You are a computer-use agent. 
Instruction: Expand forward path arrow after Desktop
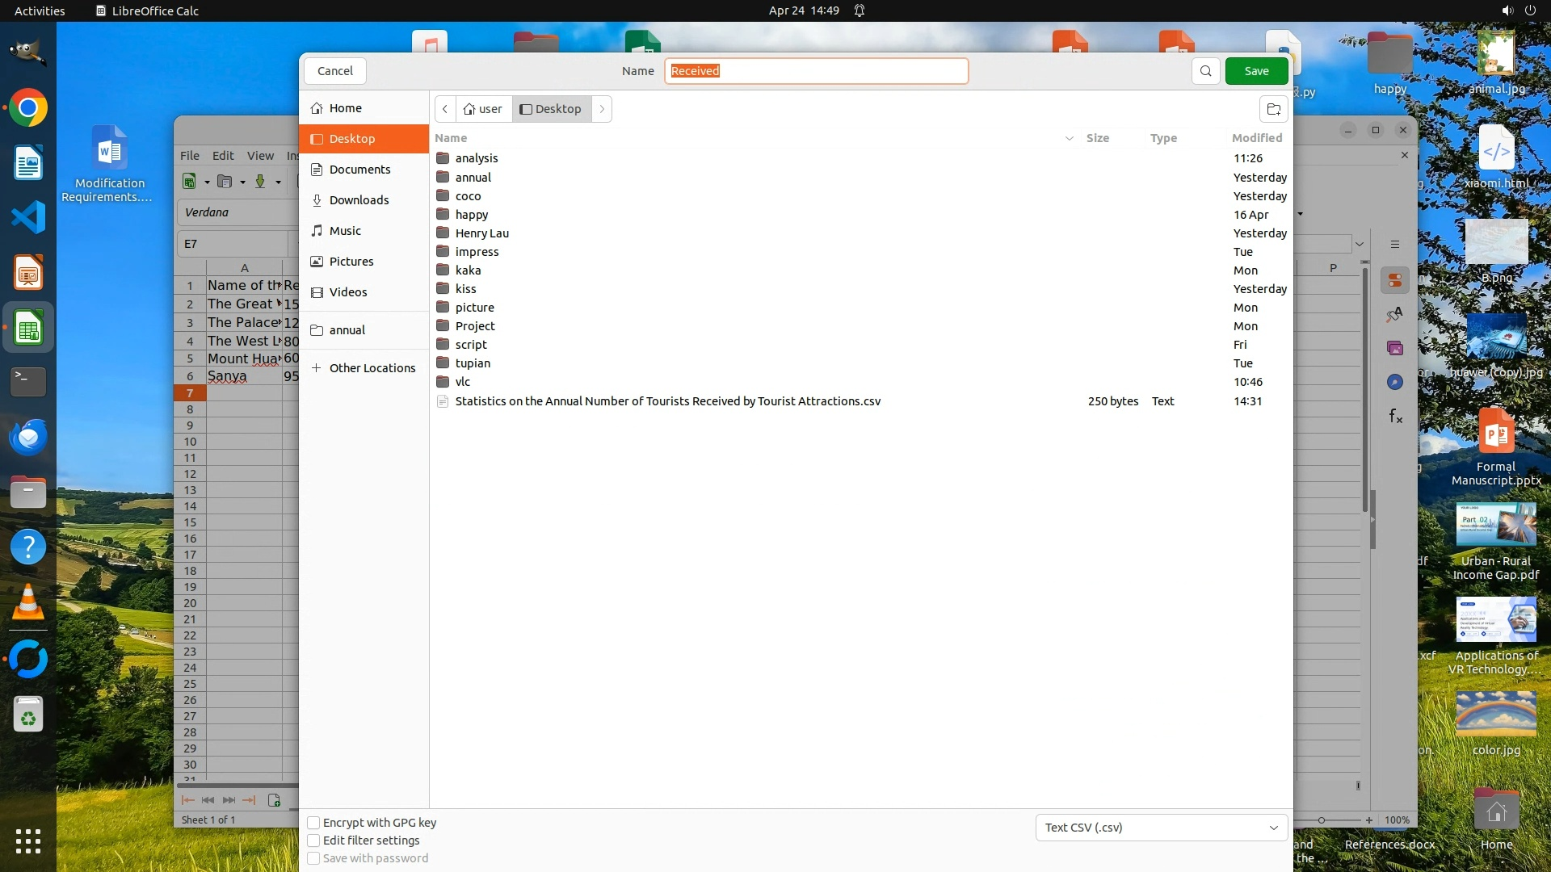pos(602,109)
